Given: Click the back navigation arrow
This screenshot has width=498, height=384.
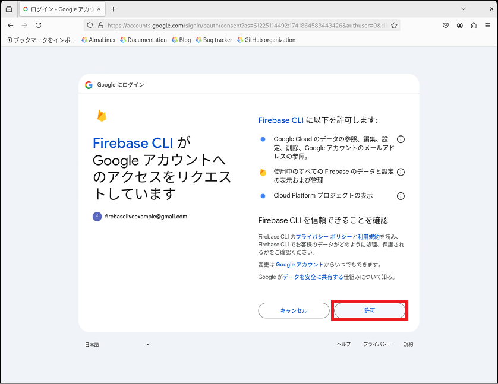Looking at the screenshot, I should 11,26.
